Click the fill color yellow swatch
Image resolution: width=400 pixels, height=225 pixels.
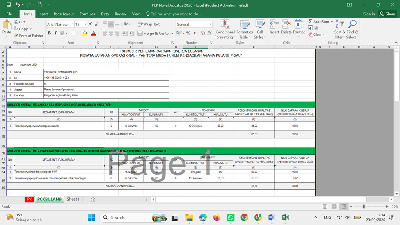[85, 33]
